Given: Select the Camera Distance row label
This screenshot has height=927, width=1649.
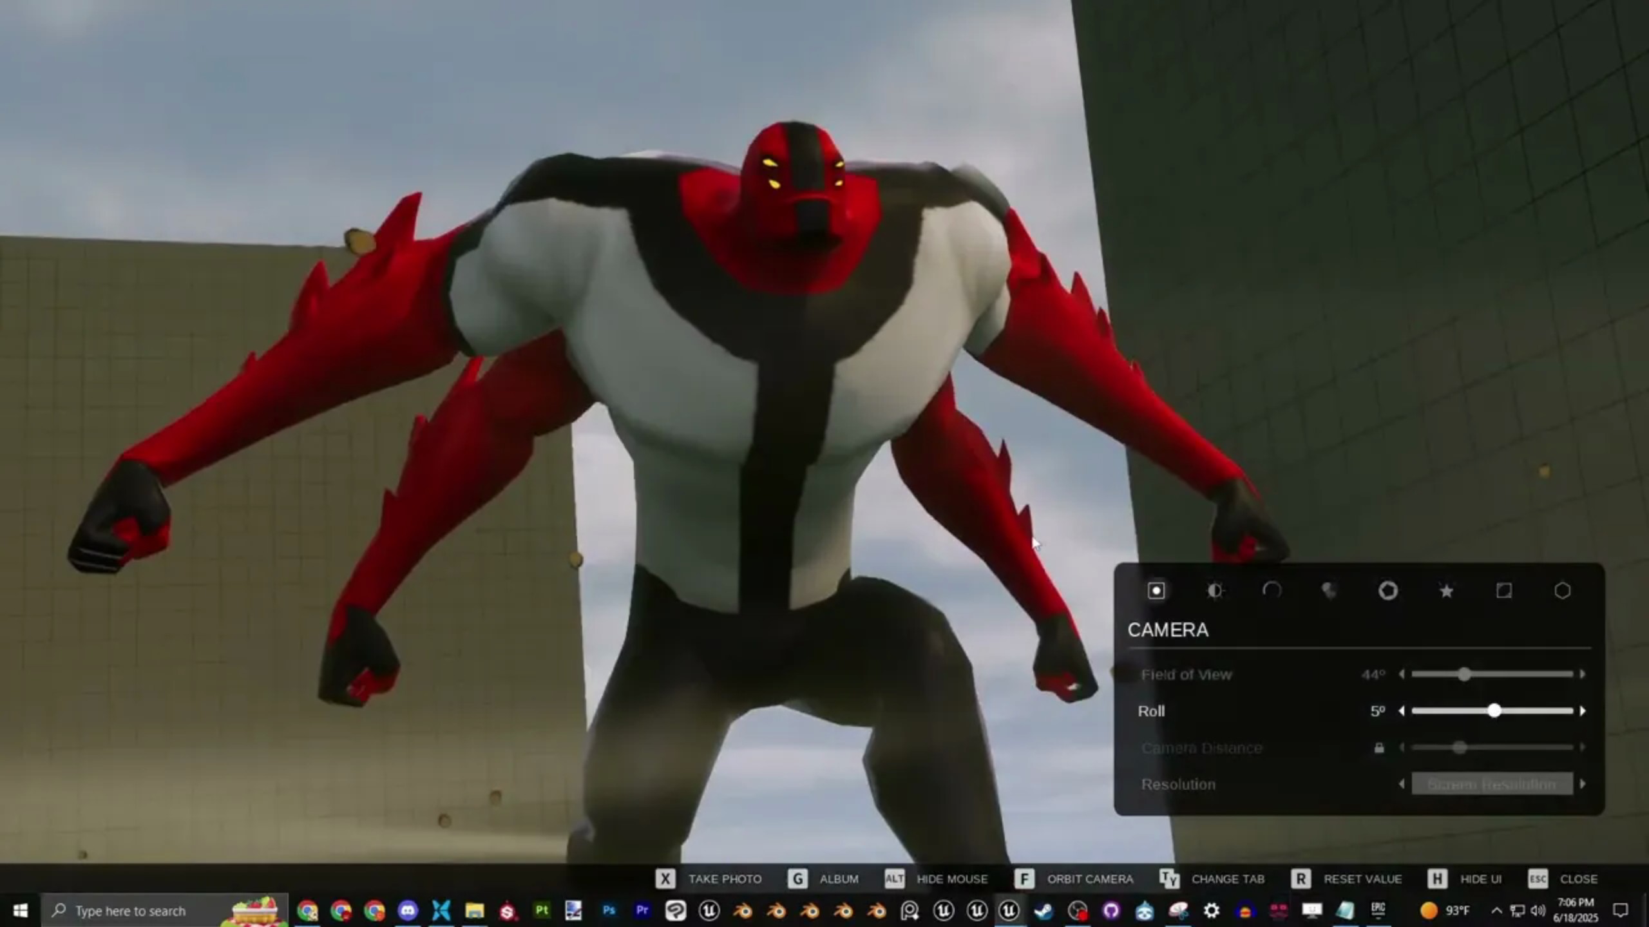Looking at the screenshot, I should click(x=1201, y=748).
